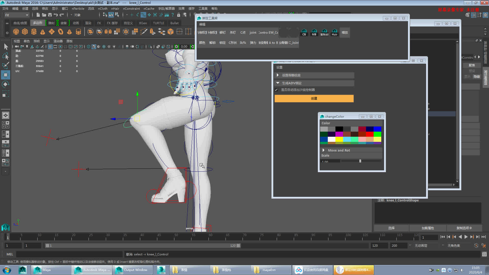The image size is (489, 275).
Task: Collapse the 生成ADV绑定 section
Action: [x=278, y=83]
